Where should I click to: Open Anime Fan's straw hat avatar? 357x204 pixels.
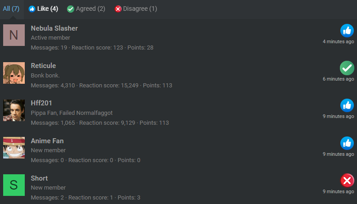14,148
